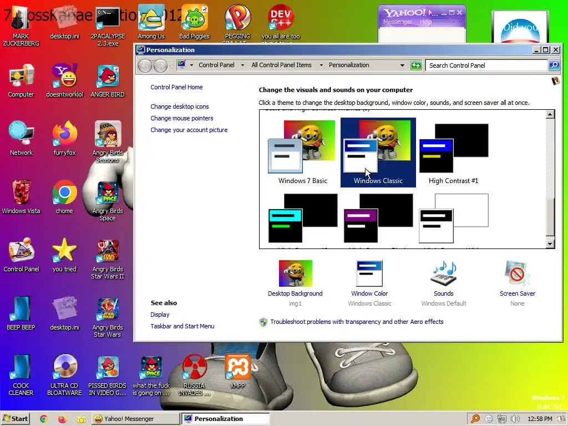The height and width of the screenshot is (426, 568).
Task: Select the Network desktop icon
Action: point(21,139)
